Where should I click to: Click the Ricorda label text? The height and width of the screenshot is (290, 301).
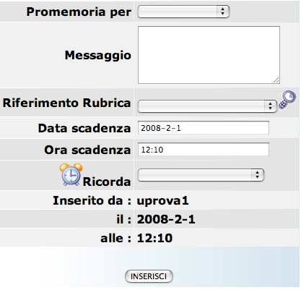point(107,182)
